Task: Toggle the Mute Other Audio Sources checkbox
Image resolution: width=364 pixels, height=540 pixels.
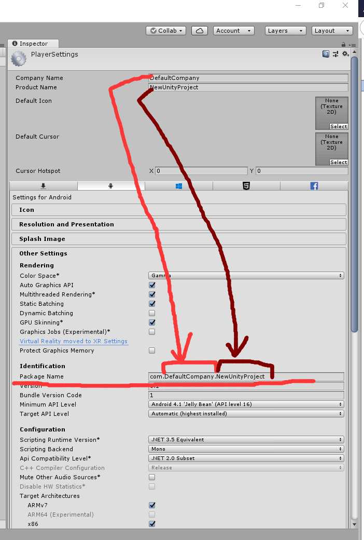Action: pos(152,477)
